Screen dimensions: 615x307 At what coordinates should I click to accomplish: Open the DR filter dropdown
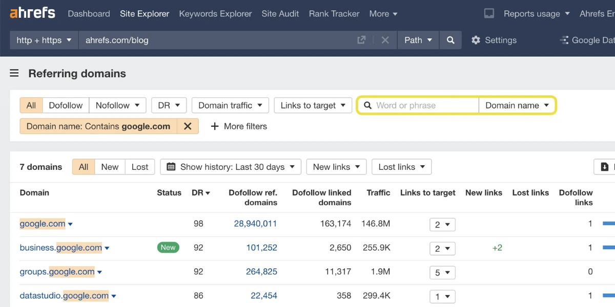169,105
